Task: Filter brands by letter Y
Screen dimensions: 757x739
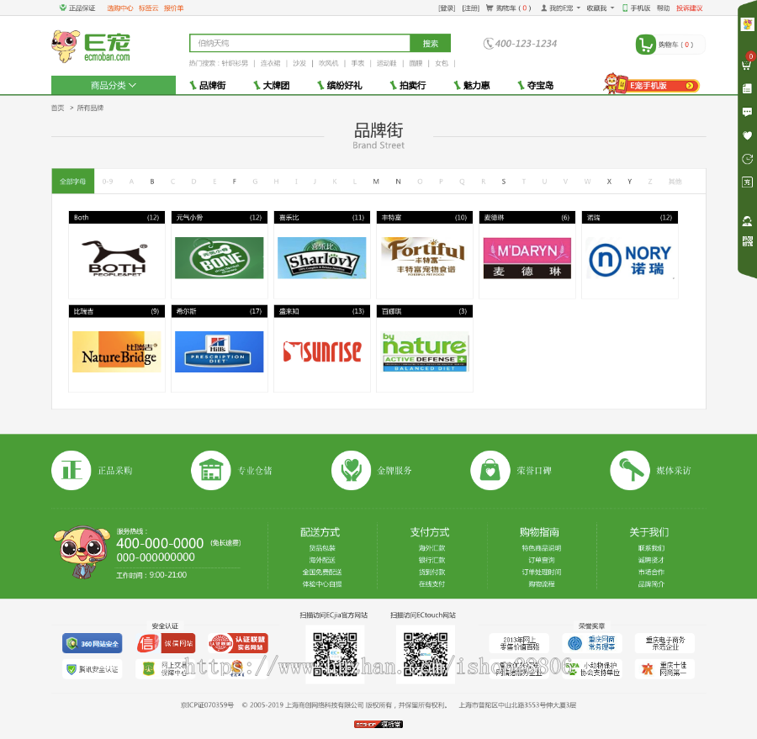Action: coord(629,182)
